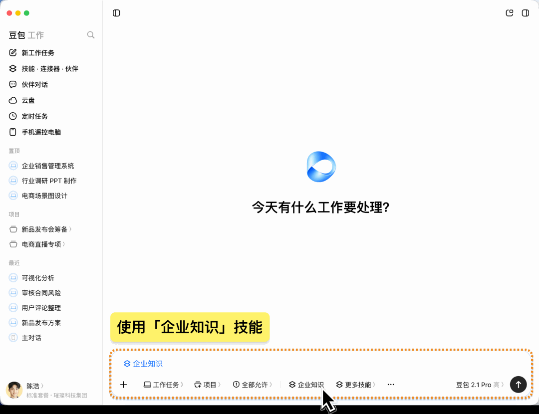Open 手机遥控电脑
Viewport: 539px width, 414px height.
41,132
